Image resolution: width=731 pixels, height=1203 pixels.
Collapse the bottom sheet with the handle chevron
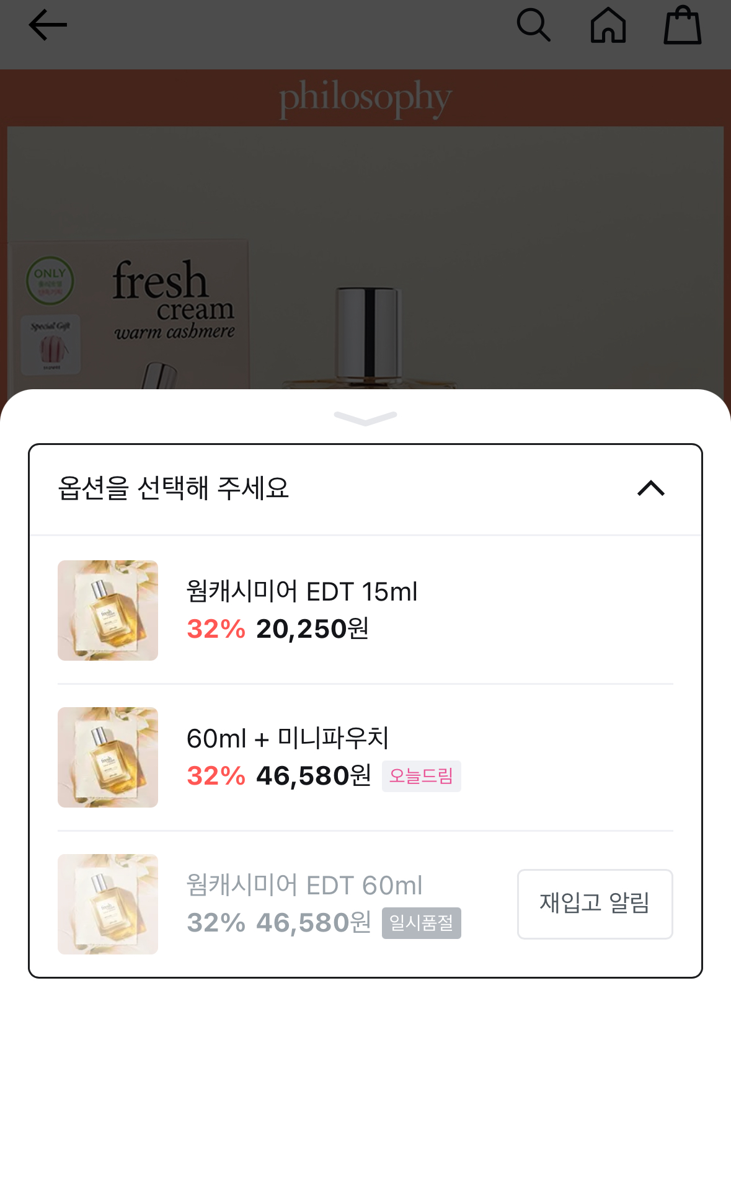coord(365,418)
